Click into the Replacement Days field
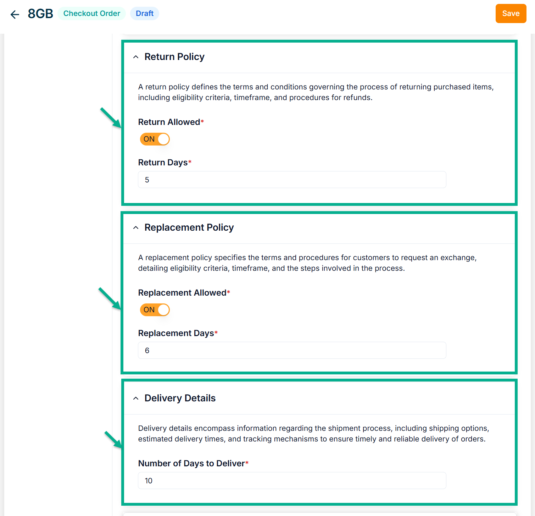535x516 pixels. [292, 351]
